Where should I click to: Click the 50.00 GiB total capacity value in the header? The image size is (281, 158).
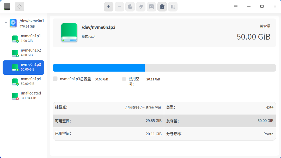tap(253, 37)
